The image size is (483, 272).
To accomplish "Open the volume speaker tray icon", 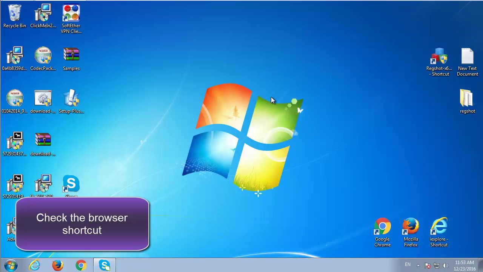I will (446, 266).
